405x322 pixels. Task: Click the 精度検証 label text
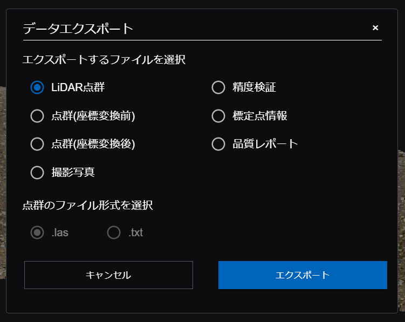pyautogui.click(x=254, y=87)
